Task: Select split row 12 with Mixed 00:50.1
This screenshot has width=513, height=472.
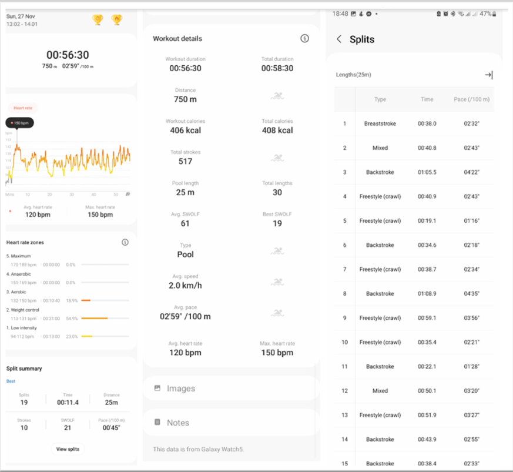Action: (x=414, y=391)
